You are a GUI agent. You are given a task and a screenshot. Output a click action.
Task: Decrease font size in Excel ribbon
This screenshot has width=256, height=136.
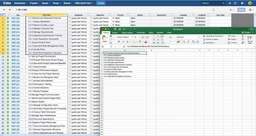147,37
